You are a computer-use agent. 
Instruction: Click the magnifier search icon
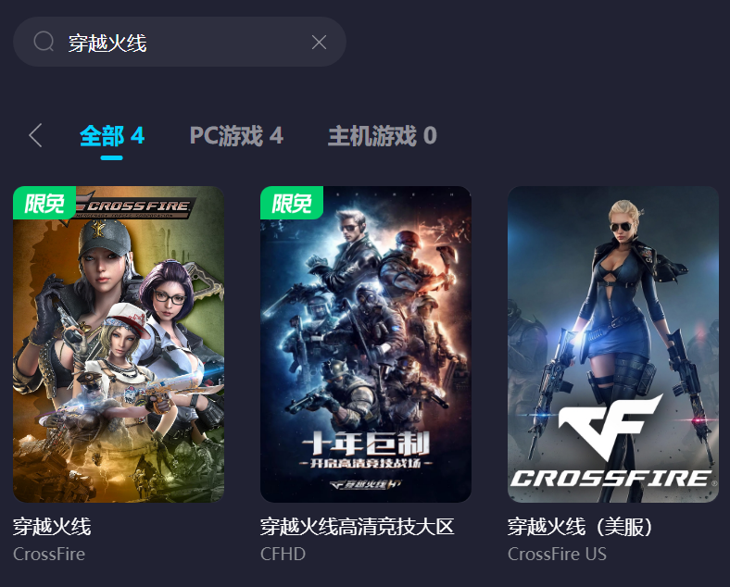click(x=44, y=42)
